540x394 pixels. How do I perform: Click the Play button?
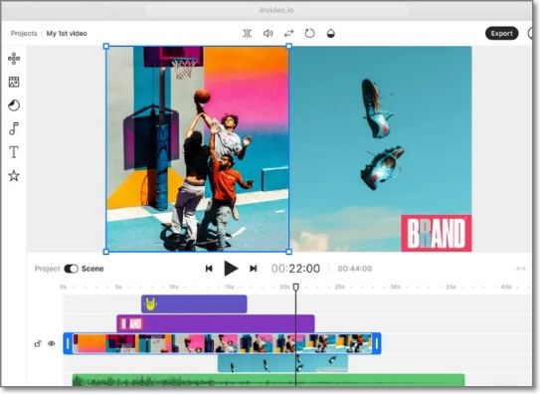point(231,269)
